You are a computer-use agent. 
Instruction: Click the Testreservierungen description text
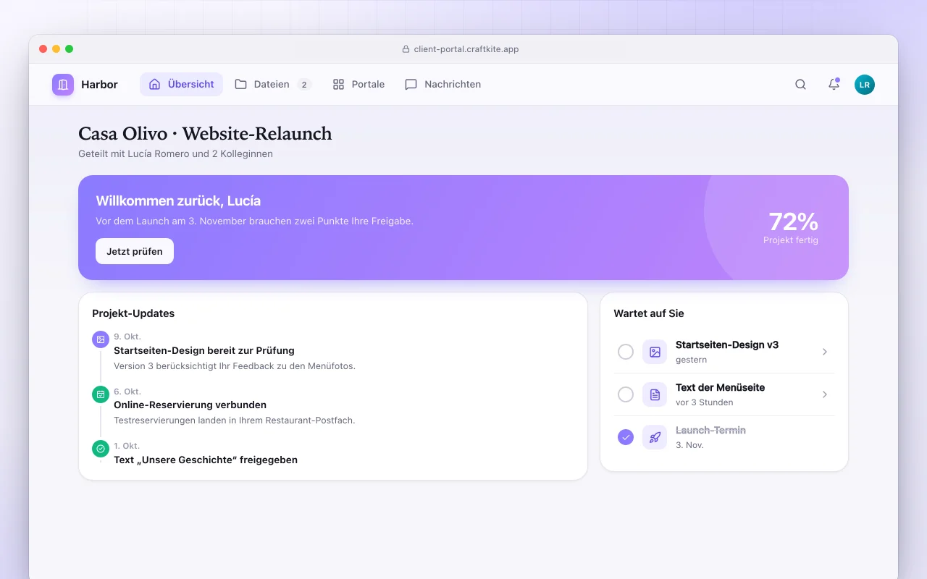235,420
